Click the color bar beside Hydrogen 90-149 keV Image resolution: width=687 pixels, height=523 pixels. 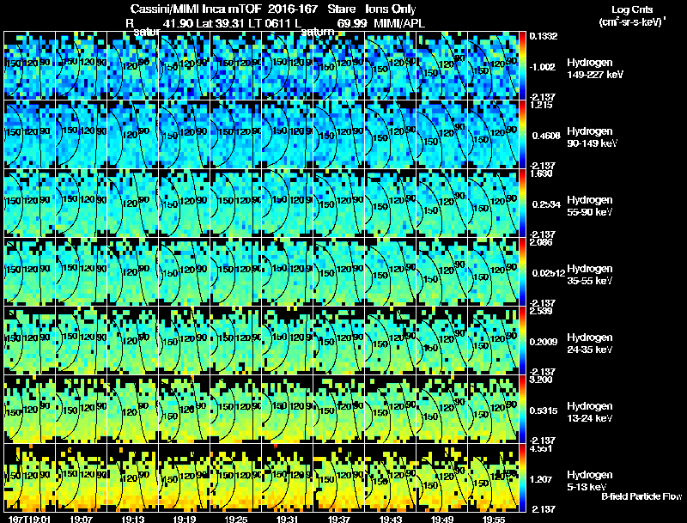tap(522, 134)
